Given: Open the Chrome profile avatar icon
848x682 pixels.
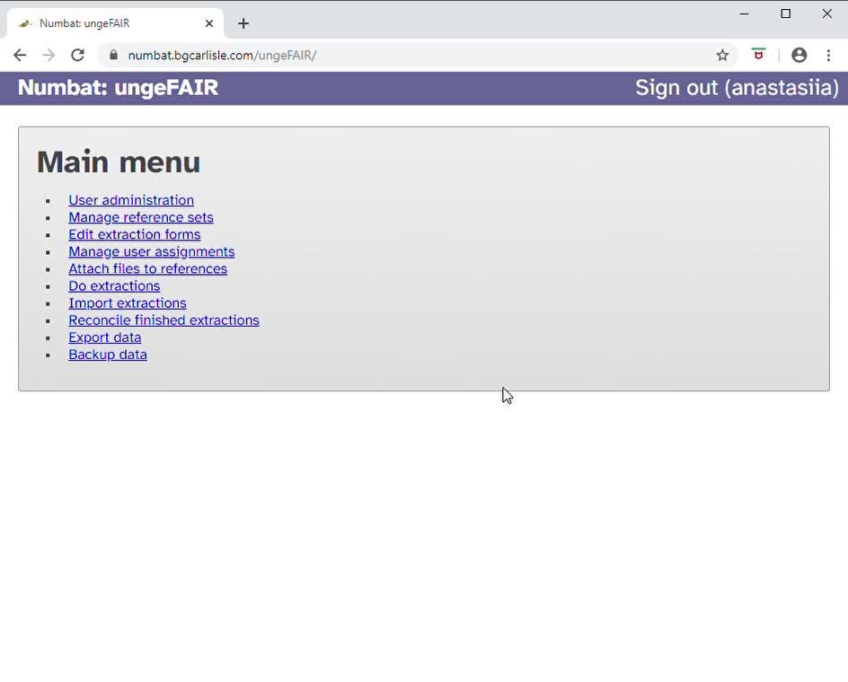Looking at the screenshot, I should [799, 56].
